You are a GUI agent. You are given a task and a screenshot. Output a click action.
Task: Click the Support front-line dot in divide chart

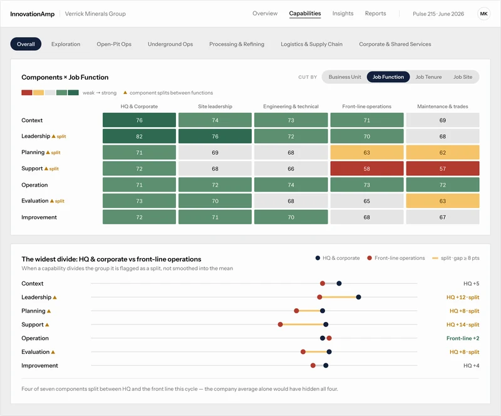280,325
